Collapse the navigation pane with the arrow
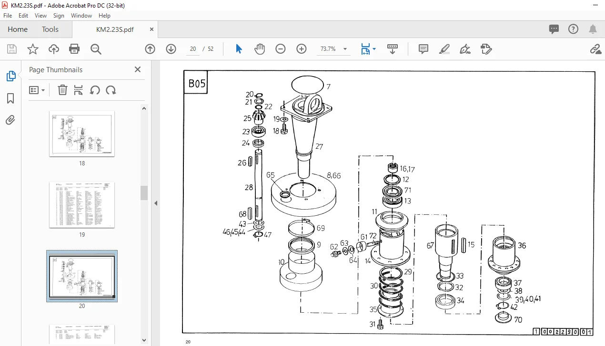This screenshot has width=605, height=346. pyautogui.click(x=155, y=203)
